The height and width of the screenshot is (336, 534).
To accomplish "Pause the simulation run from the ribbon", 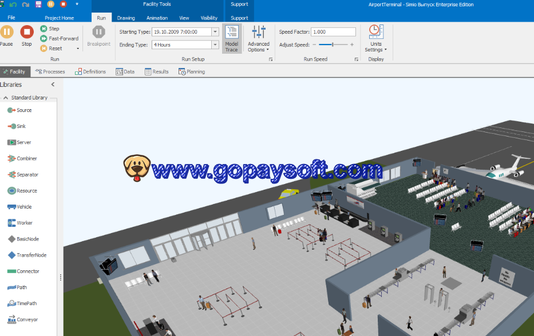I will tap(6, 35).
